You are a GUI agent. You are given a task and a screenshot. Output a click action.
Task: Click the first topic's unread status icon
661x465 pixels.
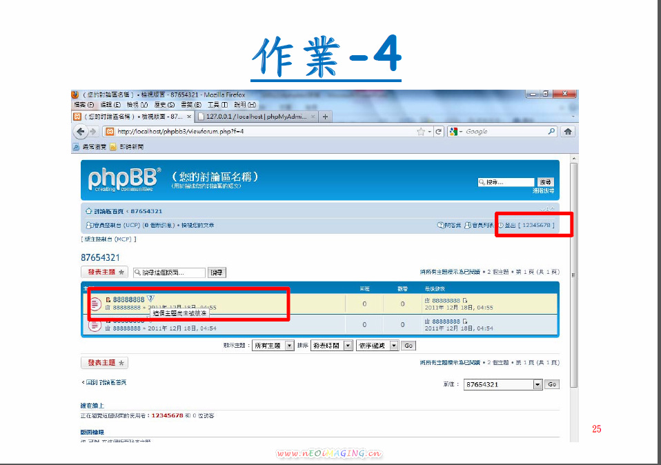point(95,304)
